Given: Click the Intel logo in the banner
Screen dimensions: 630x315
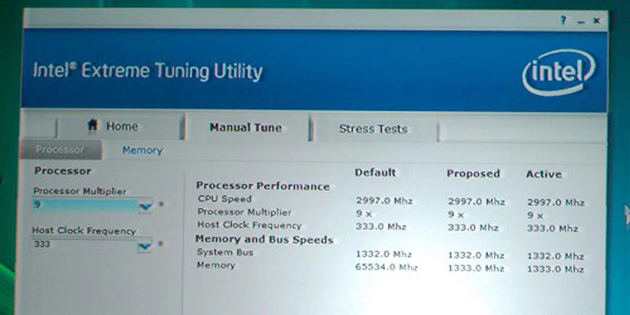Looking at the screenshot, I should pos(558,72).
